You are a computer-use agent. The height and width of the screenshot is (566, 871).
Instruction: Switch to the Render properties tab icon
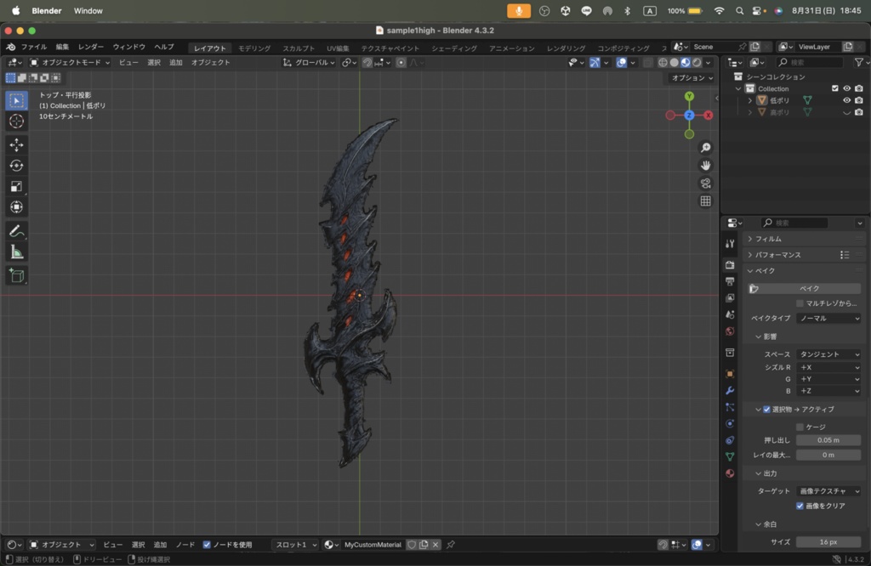click(729, 264)
